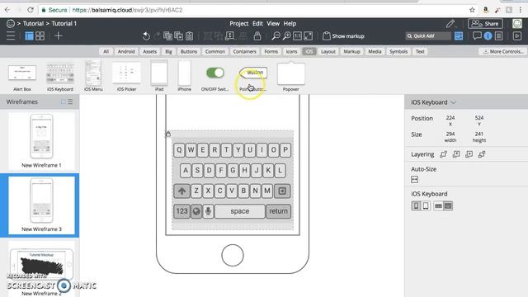The width and height of the screenshot is (528, 297).
Task: Toggle Show markup
Action: 343,36
